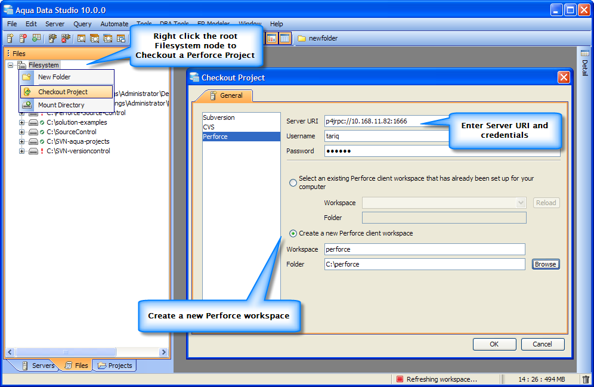Click the red stop icon in the status bar
The image size is (594, 387).
400,379
